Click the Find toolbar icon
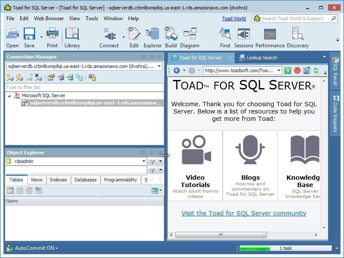The image size is (344, 258). 225,37
